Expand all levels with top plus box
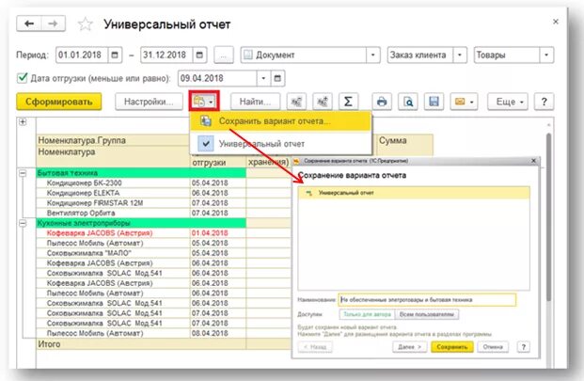This screenshot has width=584, height=381. point(23,121)
